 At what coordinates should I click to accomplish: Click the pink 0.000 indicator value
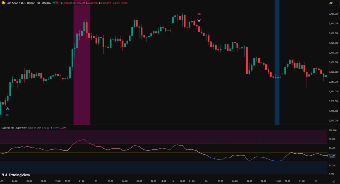pyautogui.click(x=63, y=128)
